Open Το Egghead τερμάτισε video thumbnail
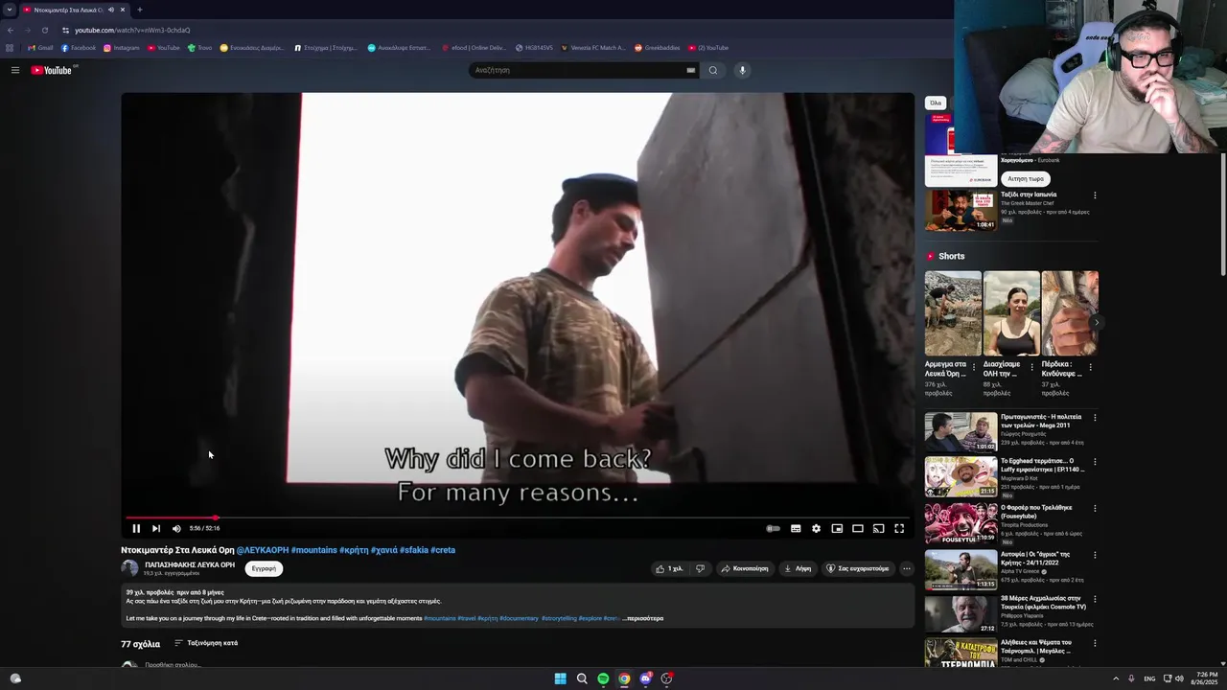1227x690 pixels. pyautogui.click(x=961, y=476)
